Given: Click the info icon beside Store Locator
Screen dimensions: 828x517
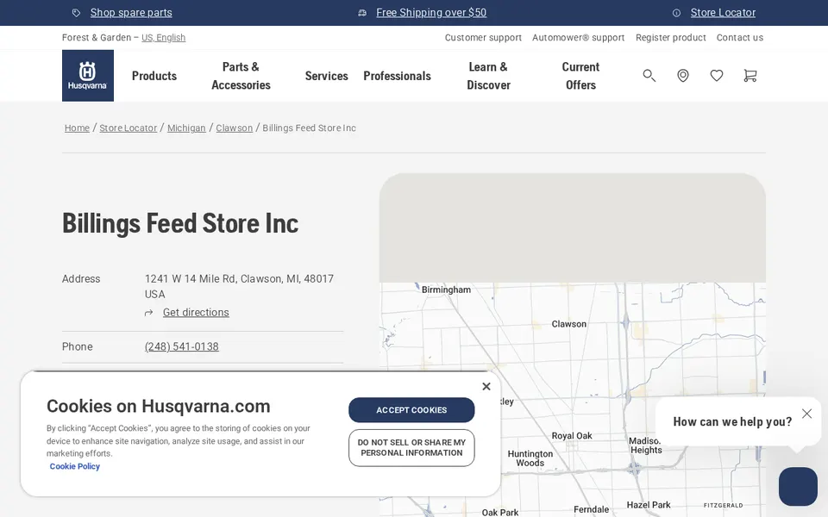Looking at the screenshot, I should 676,13.
